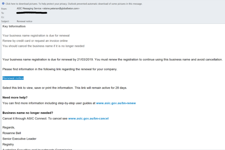
Task: Click the Senior Executive Leader title line
Action: coord(19,138)
